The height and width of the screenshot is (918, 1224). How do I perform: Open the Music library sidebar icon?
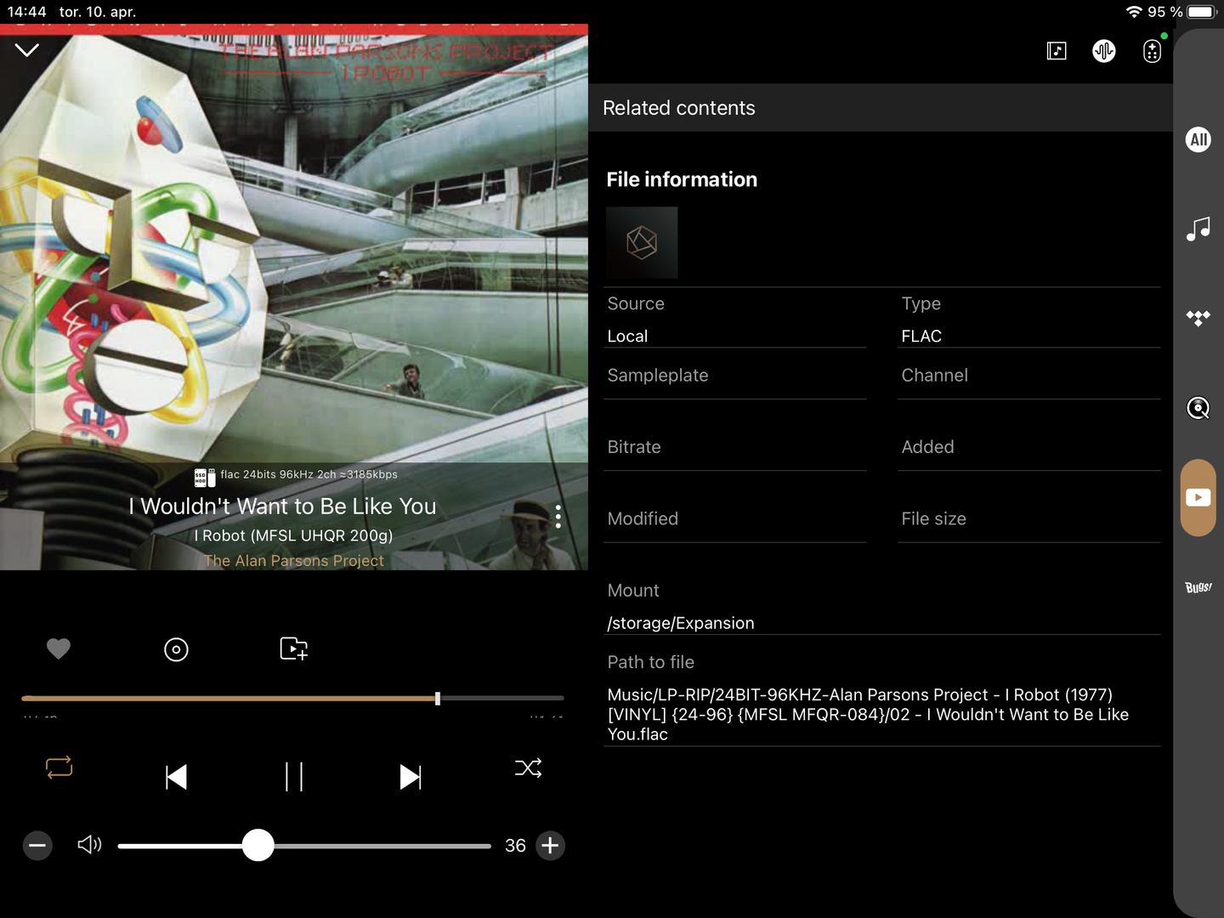click(x=1198, y=229)
